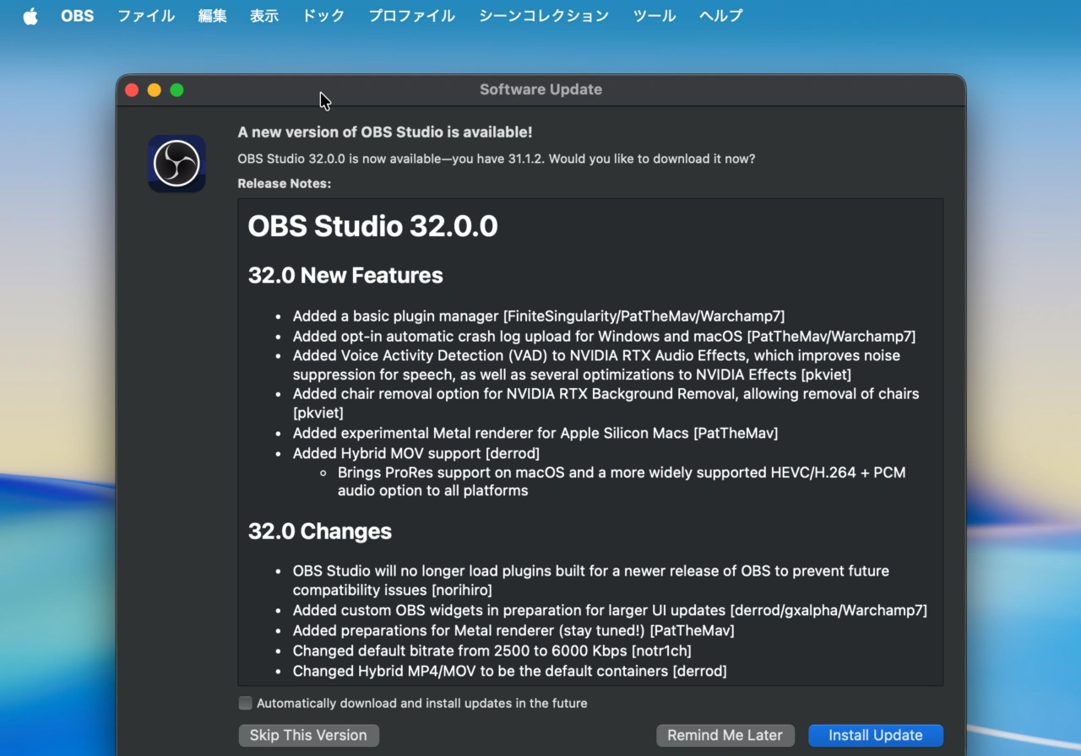1081x756 pixels.
Task: Select the release notes heading OBS Studio 32.0.0
Action: point(372,226)
